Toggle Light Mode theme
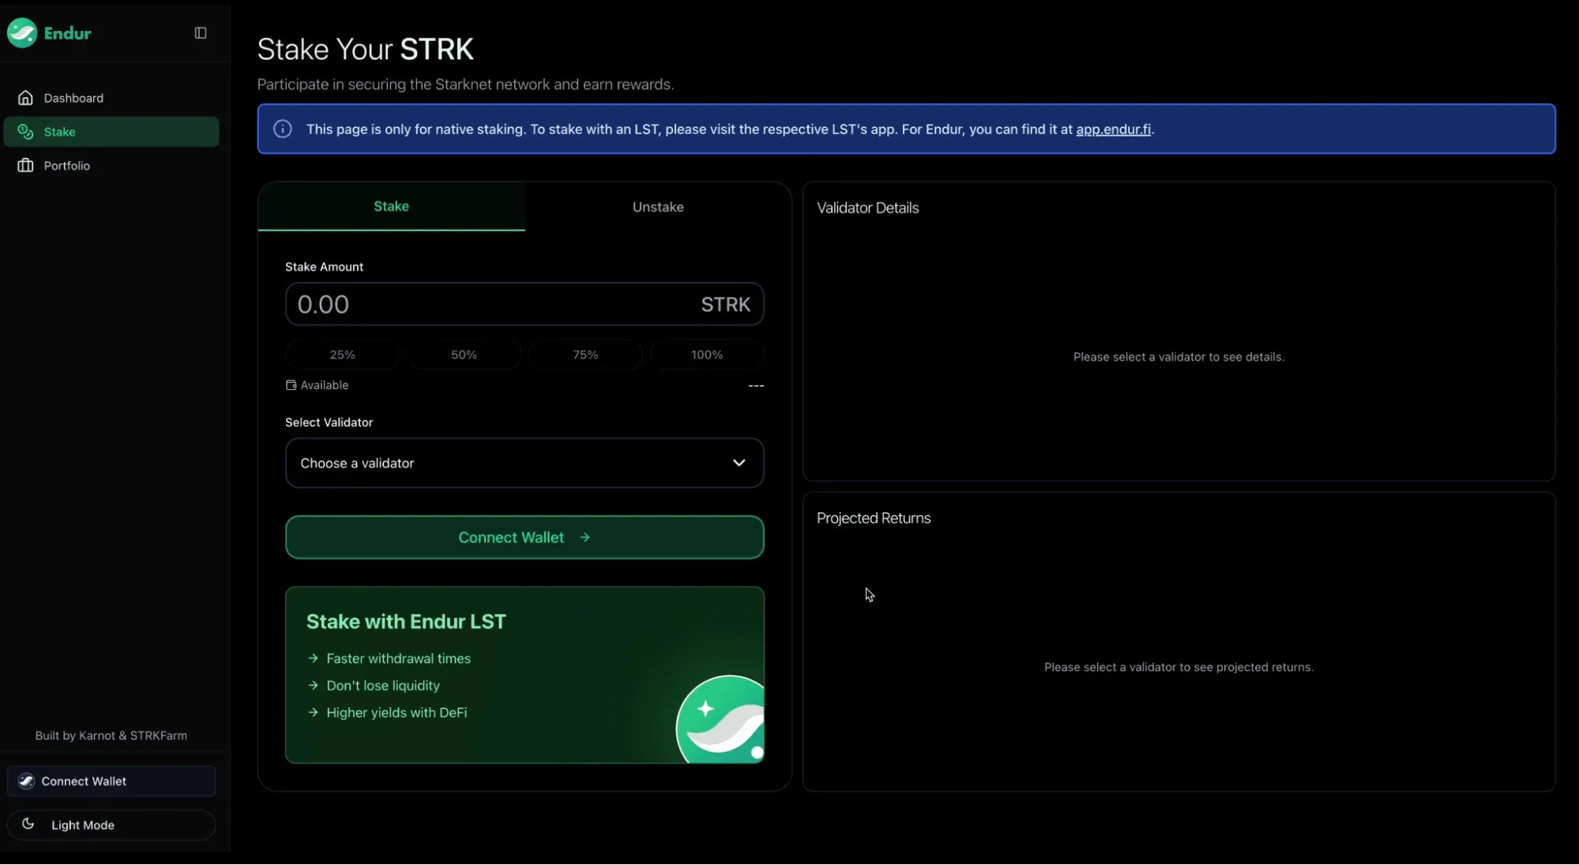Screen dimensions: 1579x865 click(111, 825)
